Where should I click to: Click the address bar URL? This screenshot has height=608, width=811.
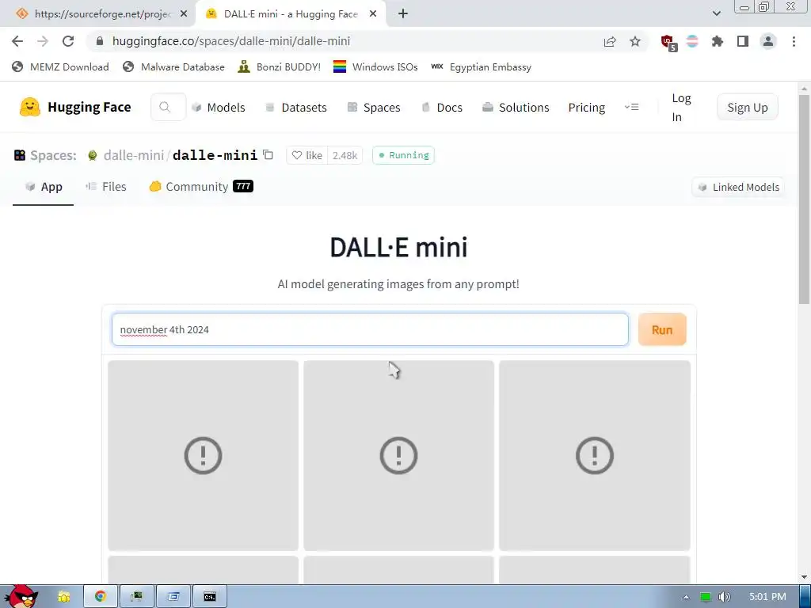(x=231, y=41)
